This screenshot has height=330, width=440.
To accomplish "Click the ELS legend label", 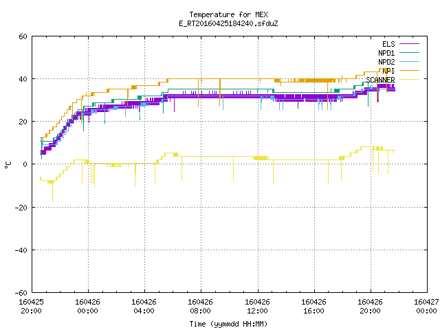I will 388,44.
